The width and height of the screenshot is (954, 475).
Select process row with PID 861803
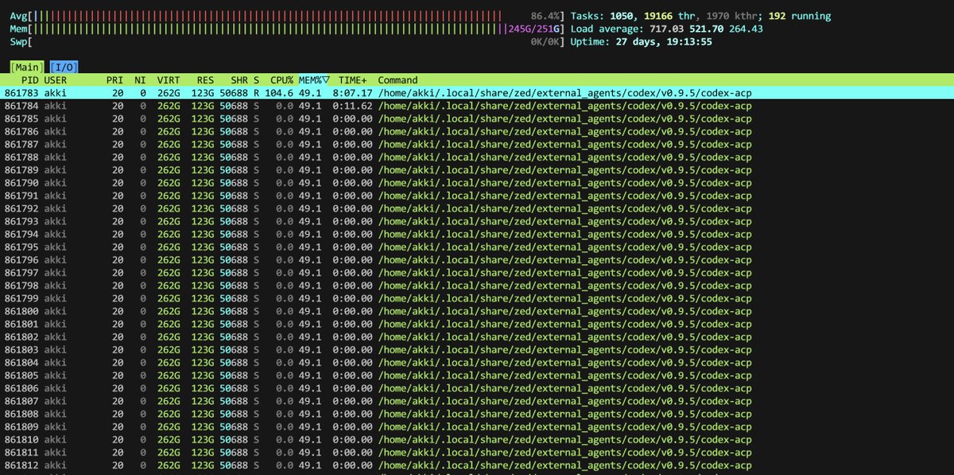click(477, 350)
